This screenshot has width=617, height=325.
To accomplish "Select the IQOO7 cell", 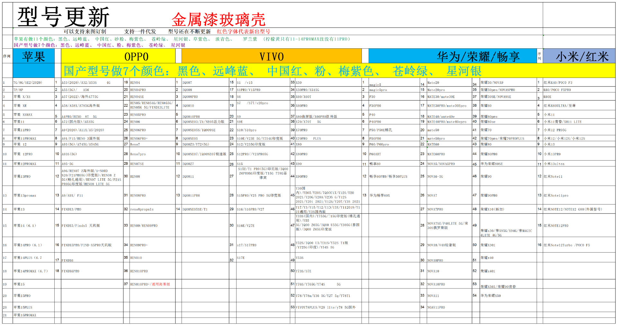I will [x=205, y=82].
